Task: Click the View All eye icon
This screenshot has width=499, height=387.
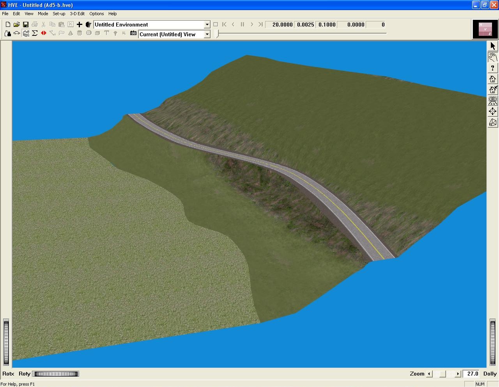Action: (493, 101)
